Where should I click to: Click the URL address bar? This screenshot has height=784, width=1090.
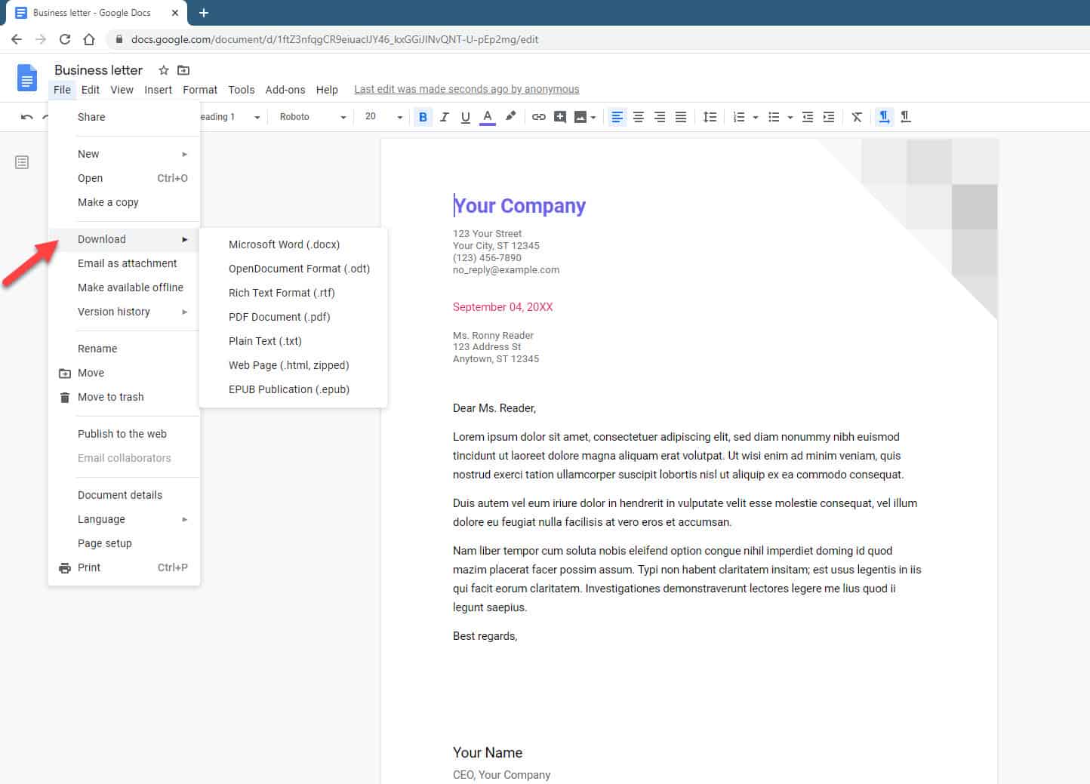pyautogui.click(x=596, y=39)
